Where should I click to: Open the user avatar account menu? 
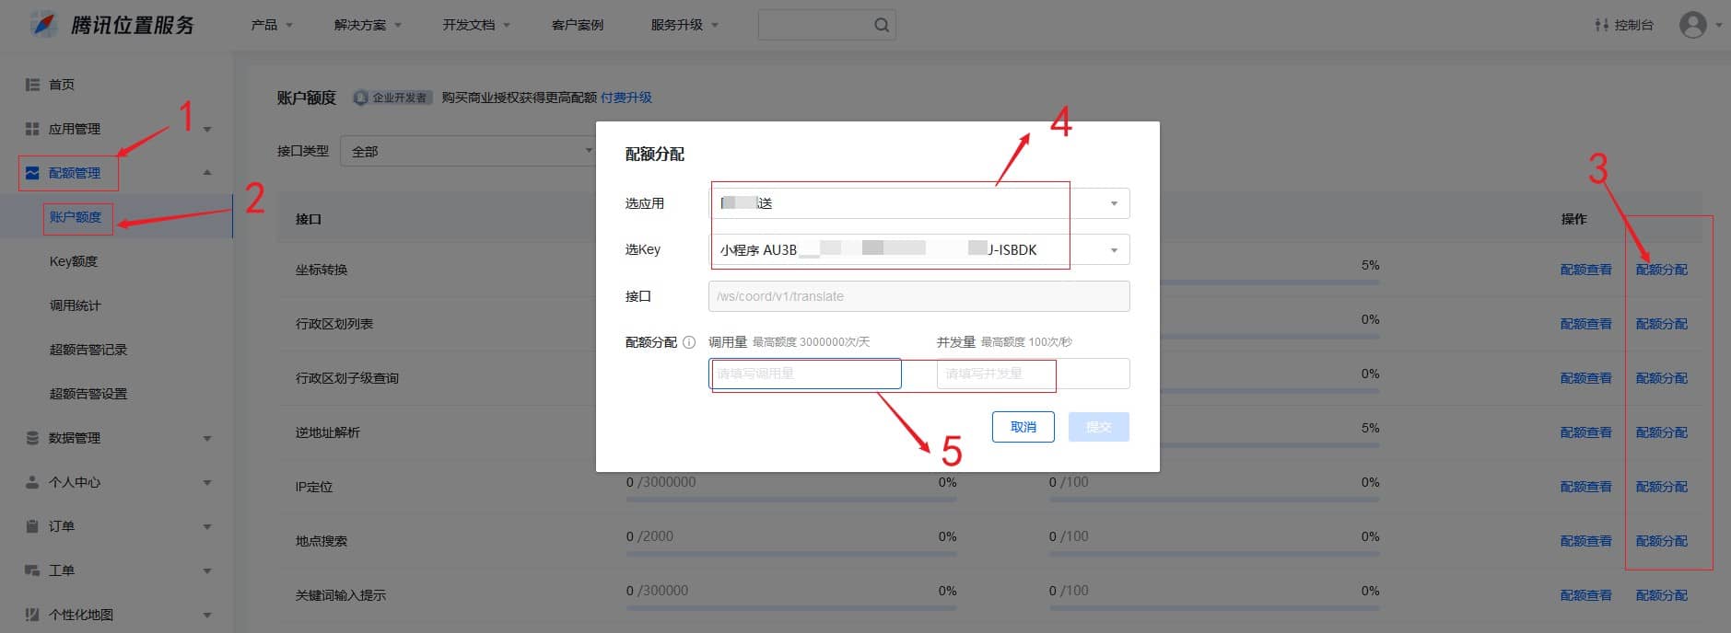[x=1693, y=25]
